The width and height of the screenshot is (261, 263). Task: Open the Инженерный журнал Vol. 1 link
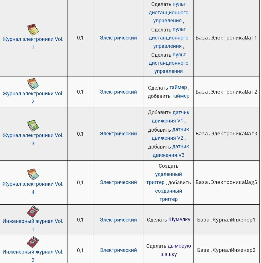[33, 221]
